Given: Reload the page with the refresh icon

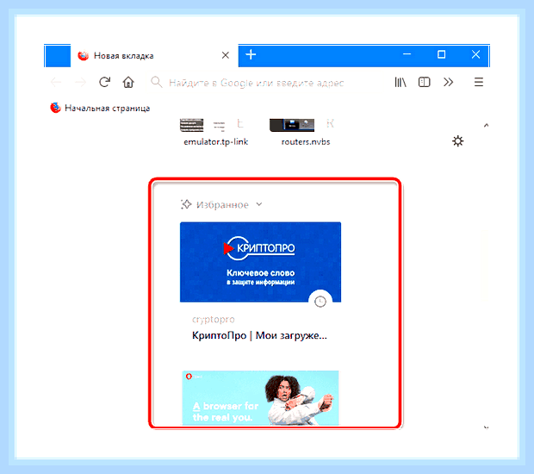Looking at the screenshot, I should [x=104, y=82].
